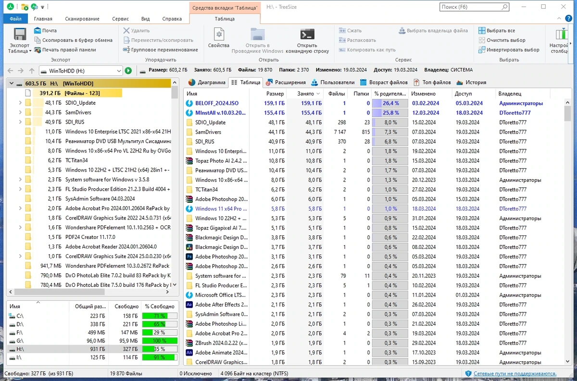Viewport: 577px width, 381px height.
Task: Click the Удалить command
Action: click(x=136, y=31)
